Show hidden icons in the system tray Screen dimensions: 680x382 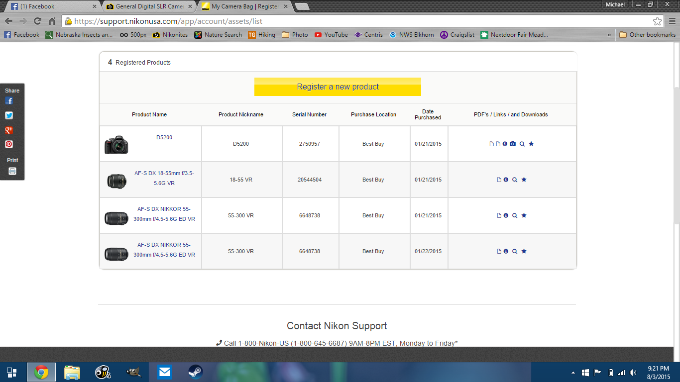point(573,373)
